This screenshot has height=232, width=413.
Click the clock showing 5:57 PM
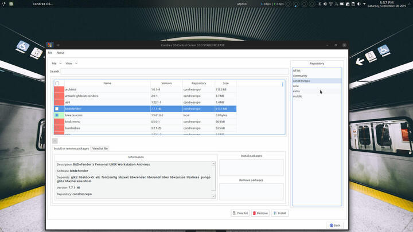[x=387, y=3]
